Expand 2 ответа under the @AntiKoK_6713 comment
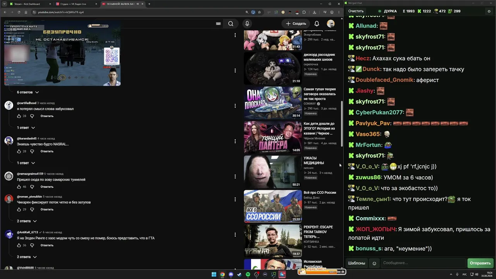496x279 pixels. [27, 257]
